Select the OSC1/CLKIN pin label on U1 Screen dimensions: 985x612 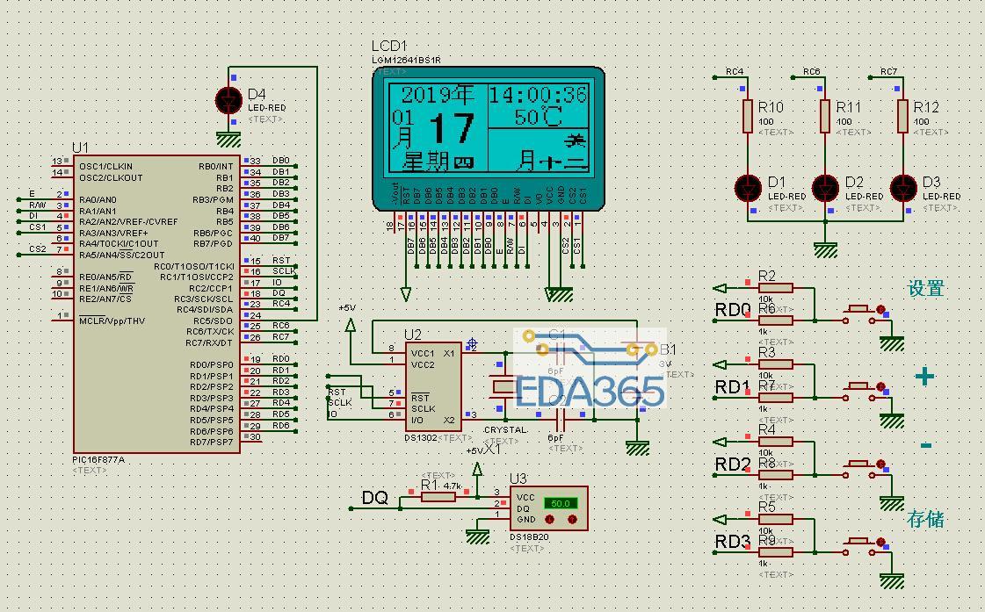[105, 166]
